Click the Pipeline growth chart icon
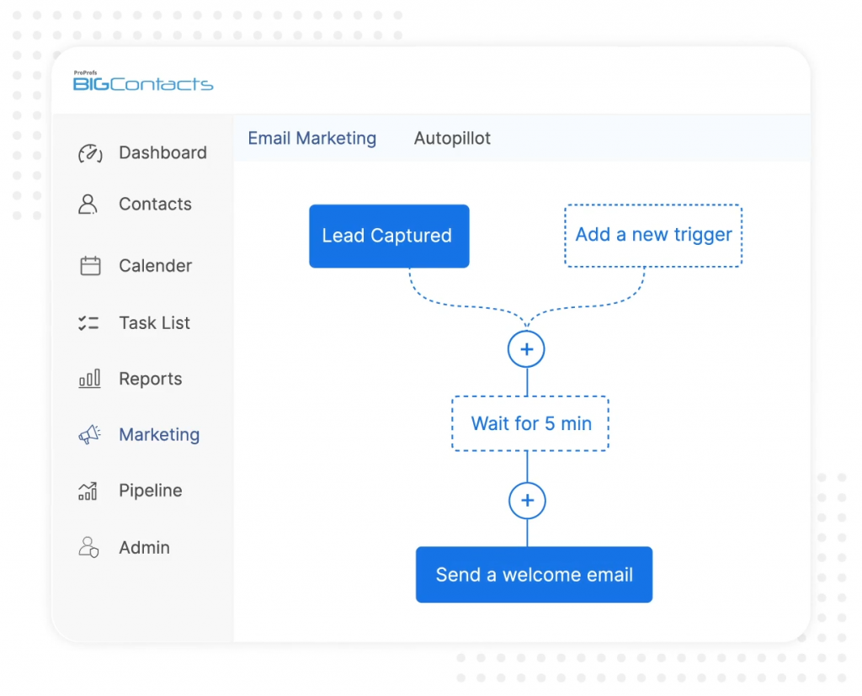Viewport: 862px width, 696px height. point(88,491)
